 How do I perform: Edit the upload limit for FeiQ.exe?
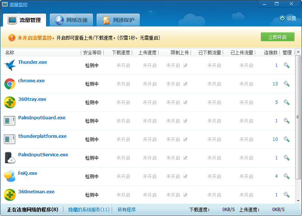point(185,176)
